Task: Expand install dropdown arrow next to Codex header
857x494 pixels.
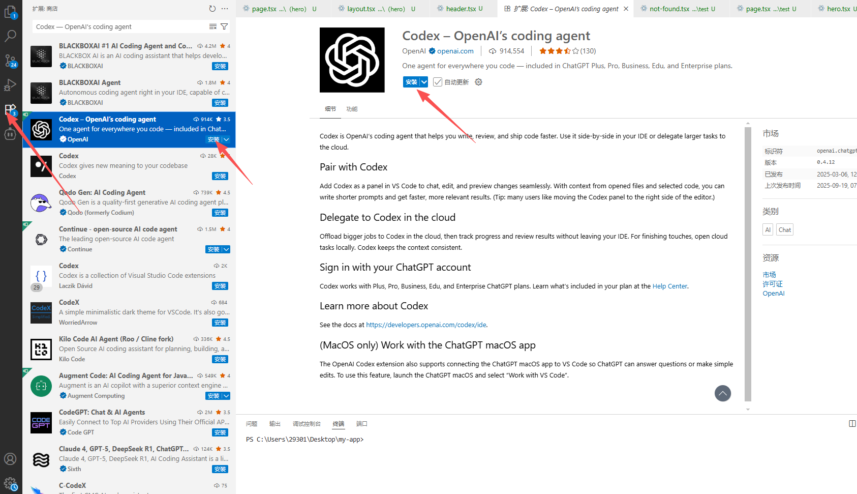Action: click(424, 82)
